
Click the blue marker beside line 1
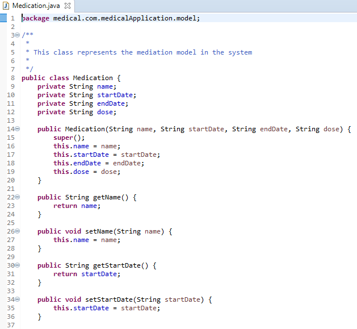(3, 18)
